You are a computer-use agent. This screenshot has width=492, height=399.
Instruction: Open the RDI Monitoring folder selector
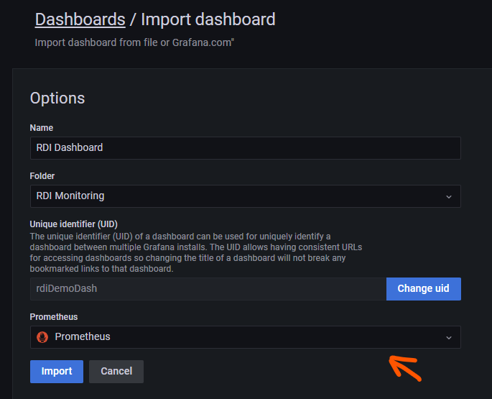point(237,196)
